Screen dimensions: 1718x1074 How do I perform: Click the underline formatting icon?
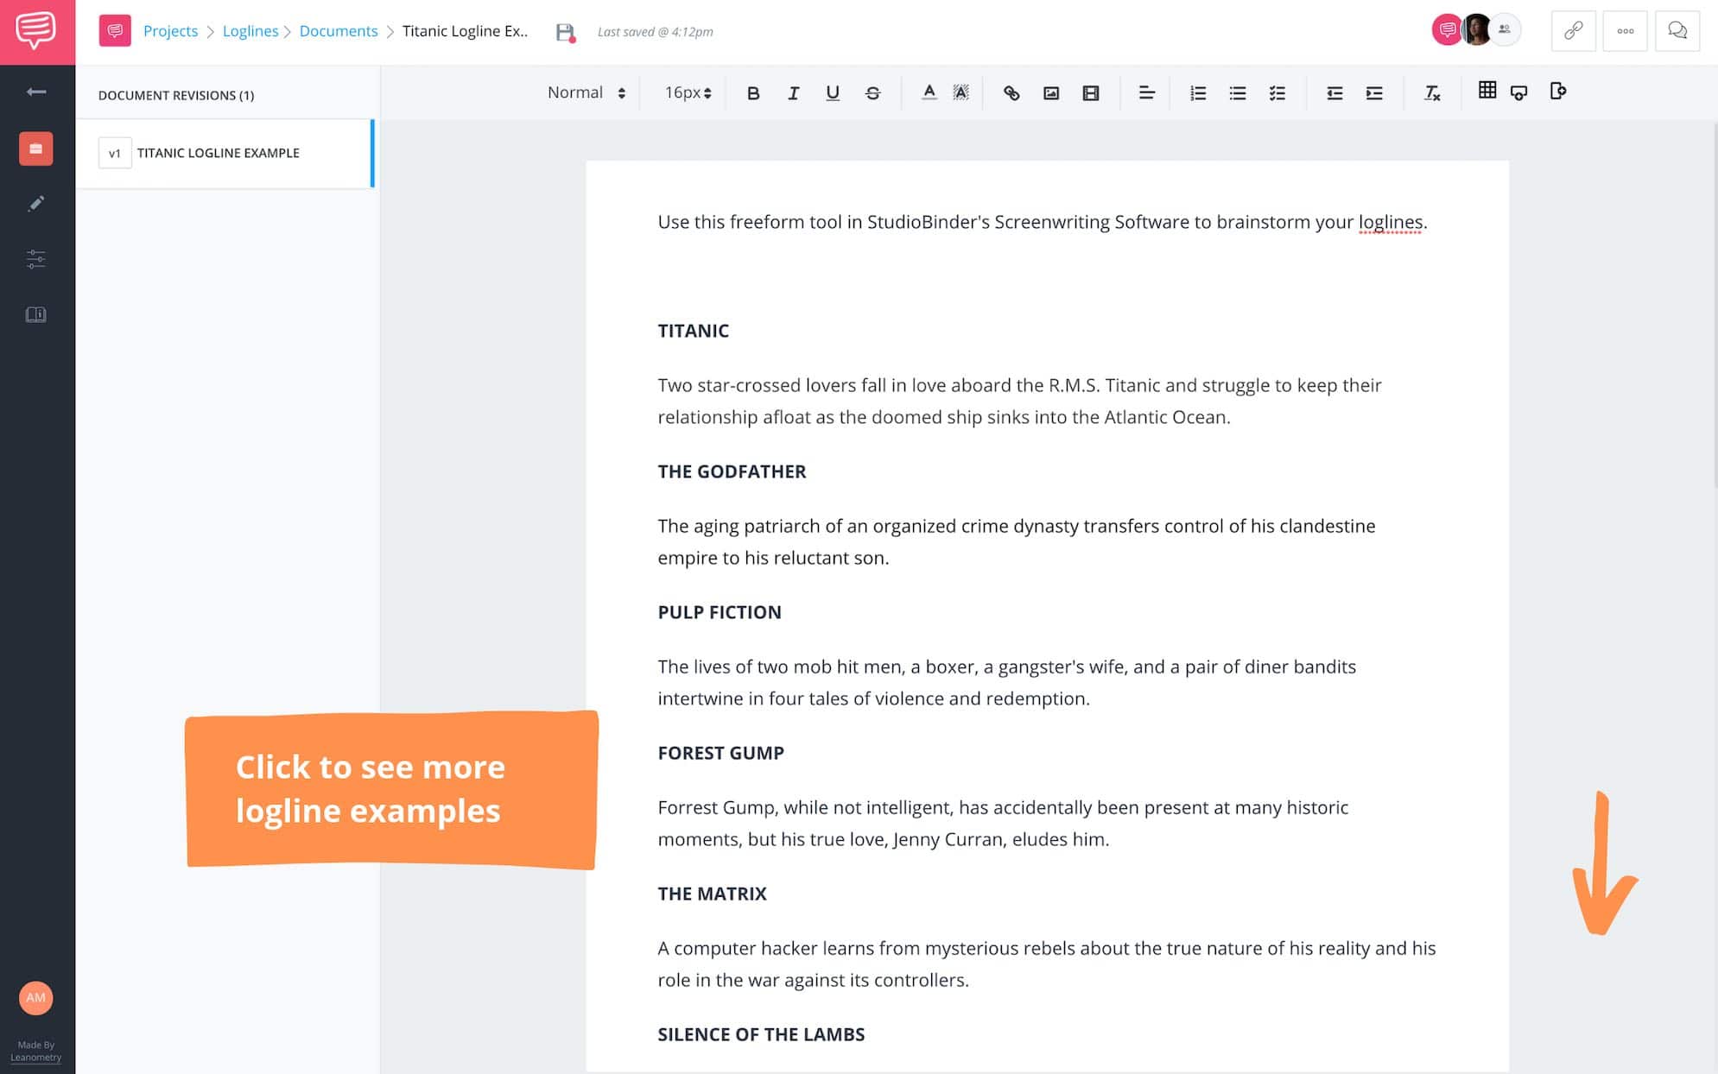tap(833, 92)
